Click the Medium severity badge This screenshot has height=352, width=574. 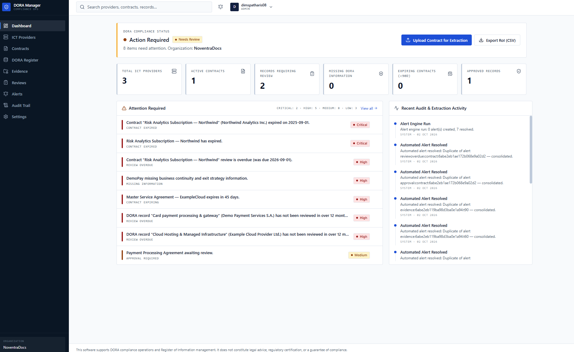coord(359,255)
